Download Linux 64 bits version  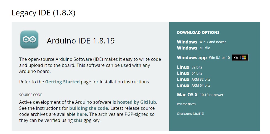coord(189,73)
